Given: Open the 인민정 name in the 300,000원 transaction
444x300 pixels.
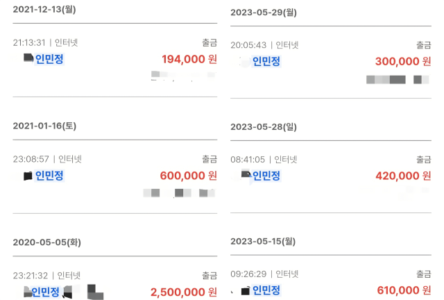Looking at the screenshot, I should (x=266, y=61).
